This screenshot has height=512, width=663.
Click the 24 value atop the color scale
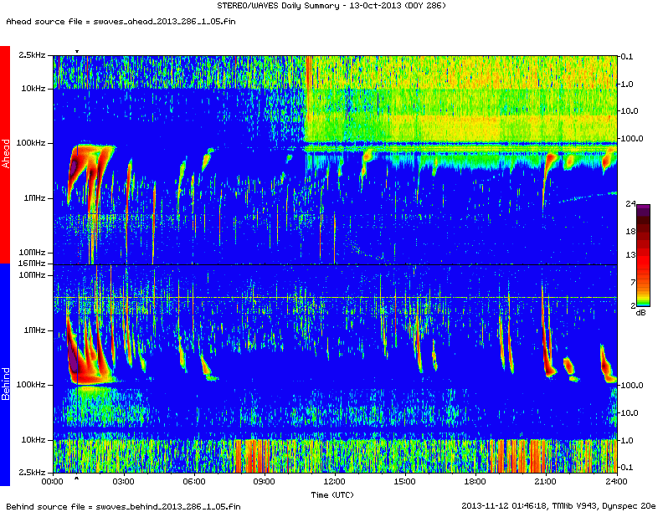click(x=631, y=203)
